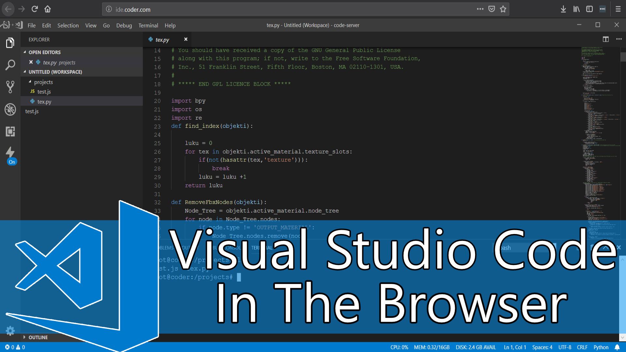The height and width of the screenshot is (352, 626).
Task: Open the Search view in the activity bar
Action: (x=10, y=65)
